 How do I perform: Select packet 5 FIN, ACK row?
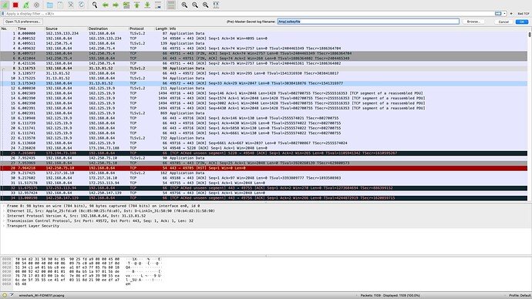pos(264,54)
